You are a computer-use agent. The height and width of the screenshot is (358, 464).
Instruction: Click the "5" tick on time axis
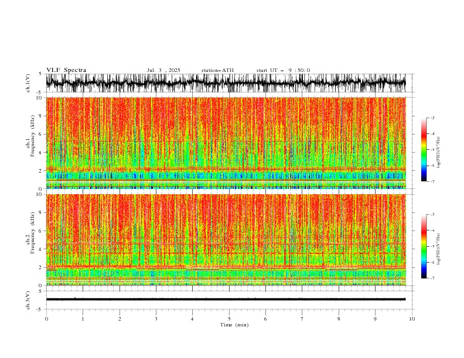(x=229, y=319)
